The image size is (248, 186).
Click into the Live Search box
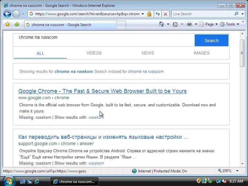coord(202,14)
